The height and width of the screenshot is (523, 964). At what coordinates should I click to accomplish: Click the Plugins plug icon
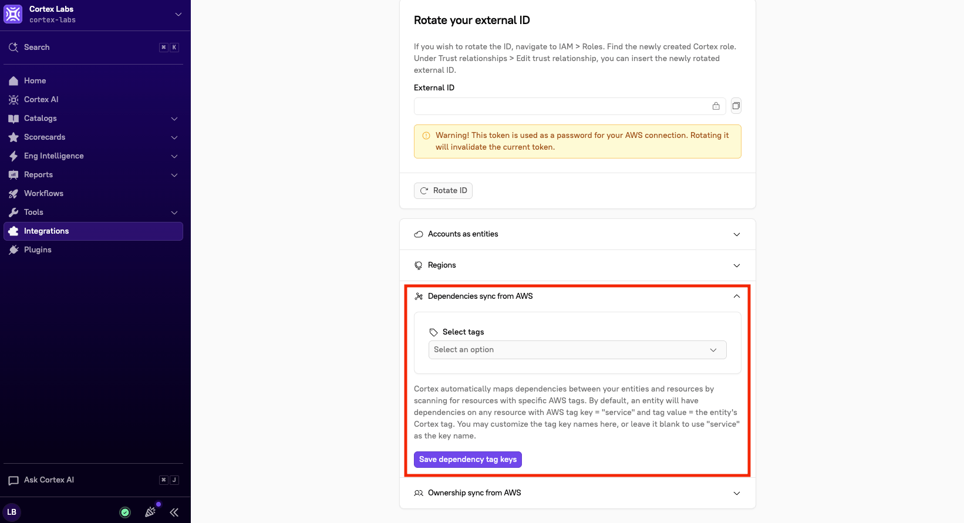coord(14,250)
